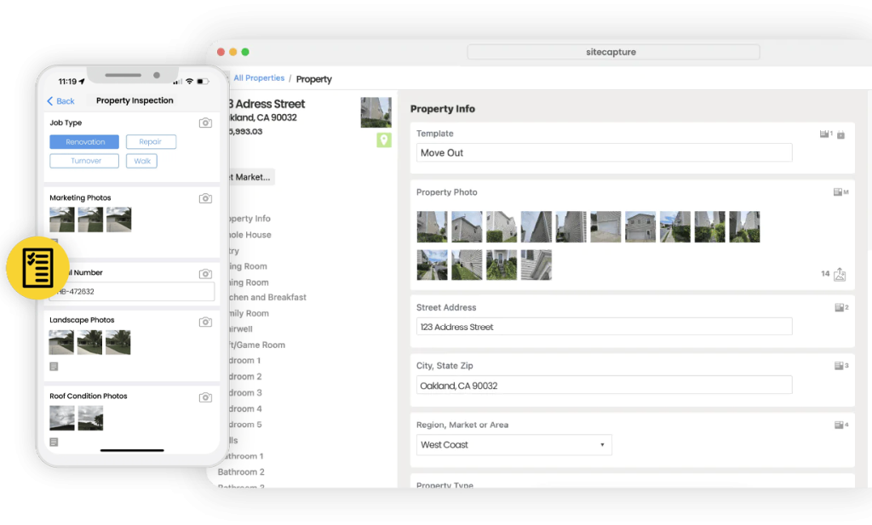
Task: Click the upload photos icon next to 14
Action: tap(840, 274)
